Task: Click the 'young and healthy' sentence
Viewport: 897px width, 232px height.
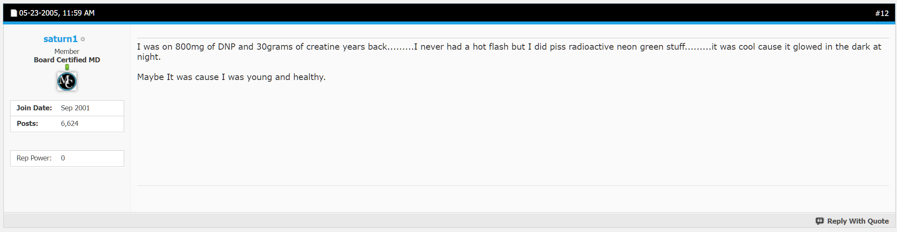Action: pyautogui.click(x=231, y=77)
